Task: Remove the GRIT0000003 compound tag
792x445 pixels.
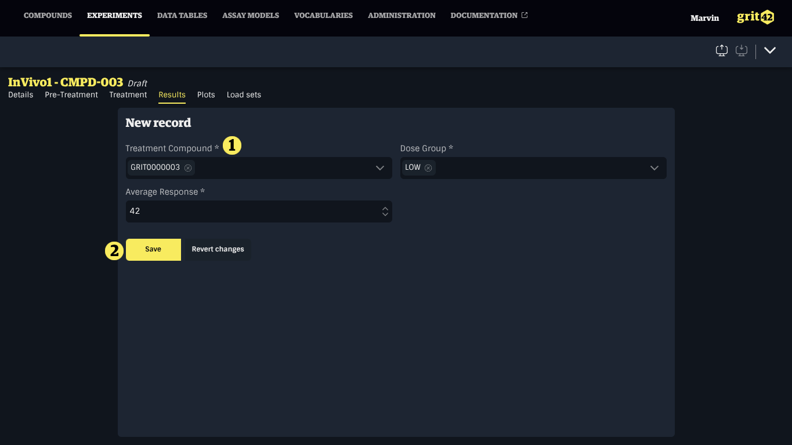Action: [188, 167]
